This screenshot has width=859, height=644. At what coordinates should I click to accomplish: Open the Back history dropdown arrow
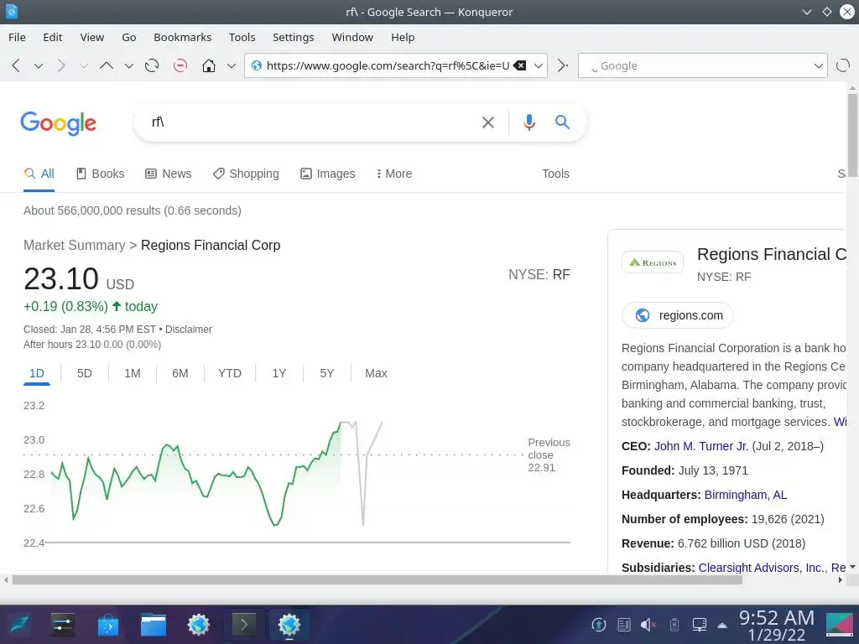pyautogui.click(x=39, y=66)
